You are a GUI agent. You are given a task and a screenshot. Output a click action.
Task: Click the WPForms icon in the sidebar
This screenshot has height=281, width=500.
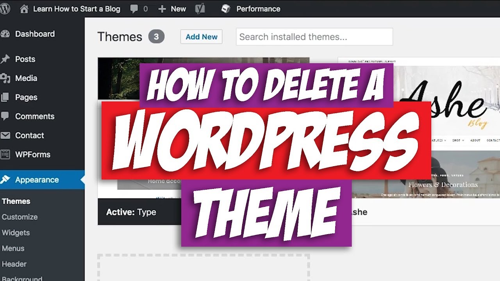point(5,155)
